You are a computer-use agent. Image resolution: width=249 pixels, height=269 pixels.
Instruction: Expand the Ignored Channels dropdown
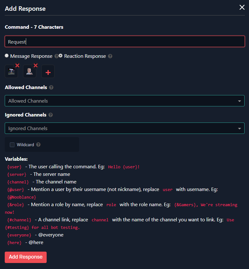[x=124, y=129]
